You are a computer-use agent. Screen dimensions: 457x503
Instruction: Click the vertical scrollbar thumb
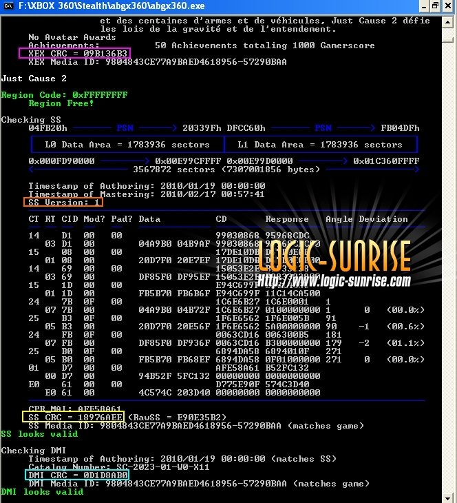click(447, 40)
